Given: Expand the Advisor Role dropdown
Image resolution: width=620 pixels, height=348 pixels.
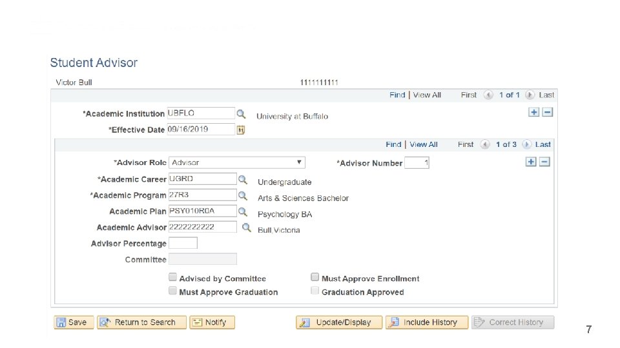Looking at the screenshot, I should click(x=236, y=163).
